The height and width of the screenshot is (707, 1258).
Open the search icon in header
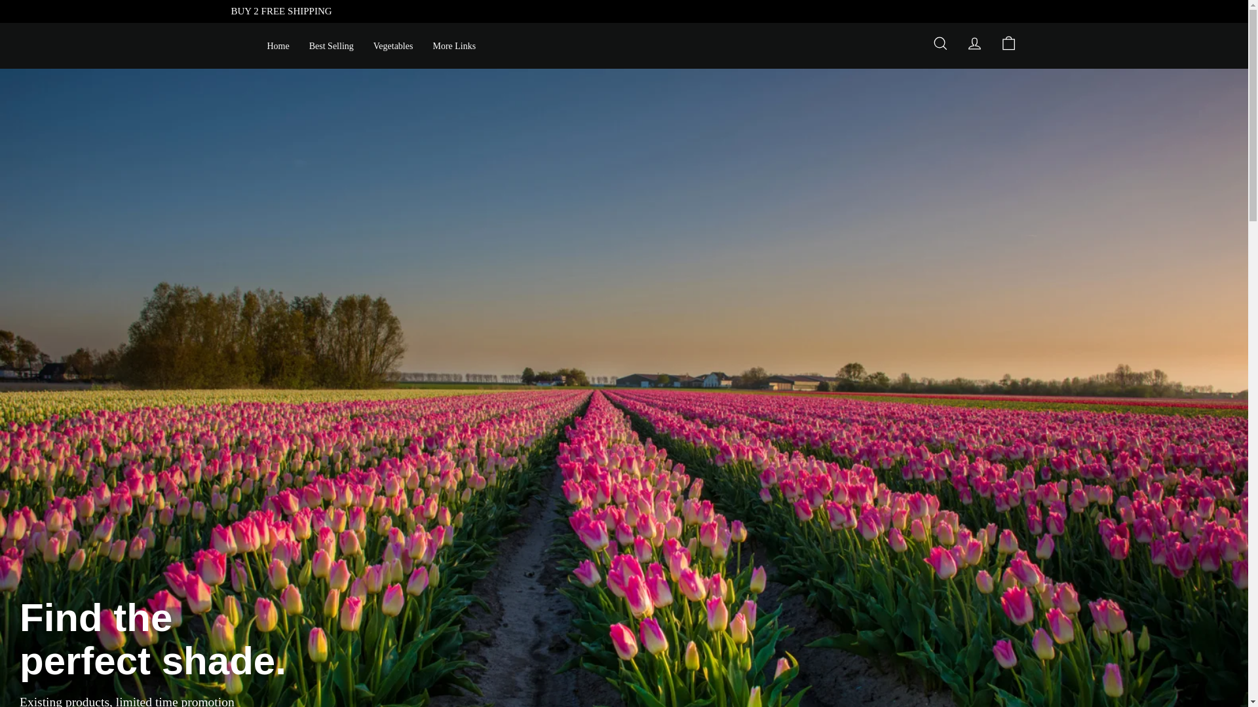click(940, 44)
